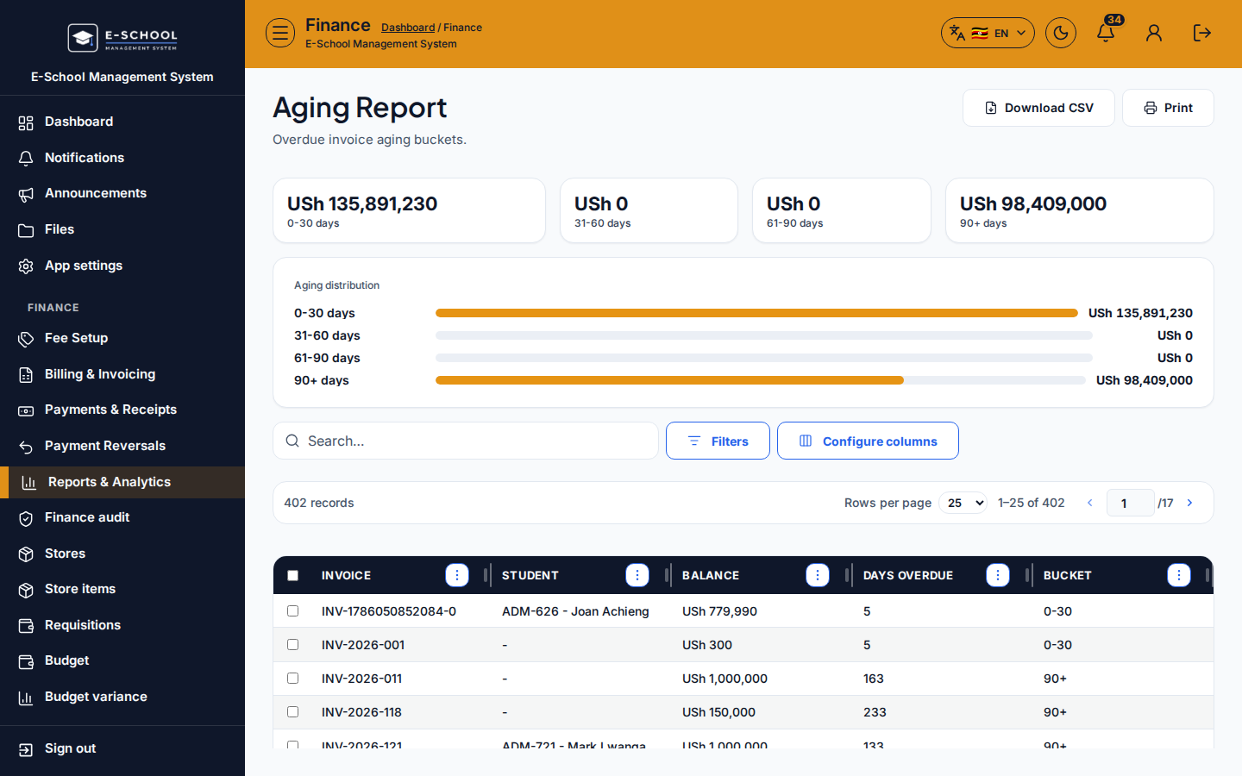Click the Dashboard grid icon in sidebar

click(x=26, y=122)
